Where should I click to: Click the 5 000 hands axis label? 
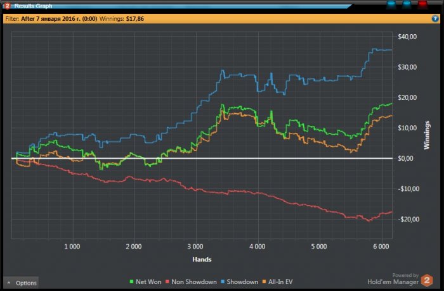pos(319,246)
